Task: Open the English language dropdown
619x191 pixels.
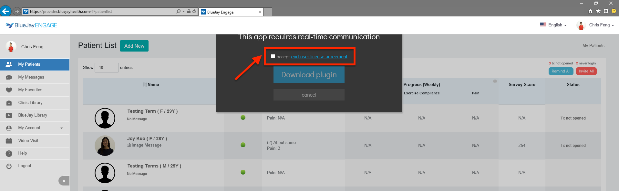Action: pos(553,25)
